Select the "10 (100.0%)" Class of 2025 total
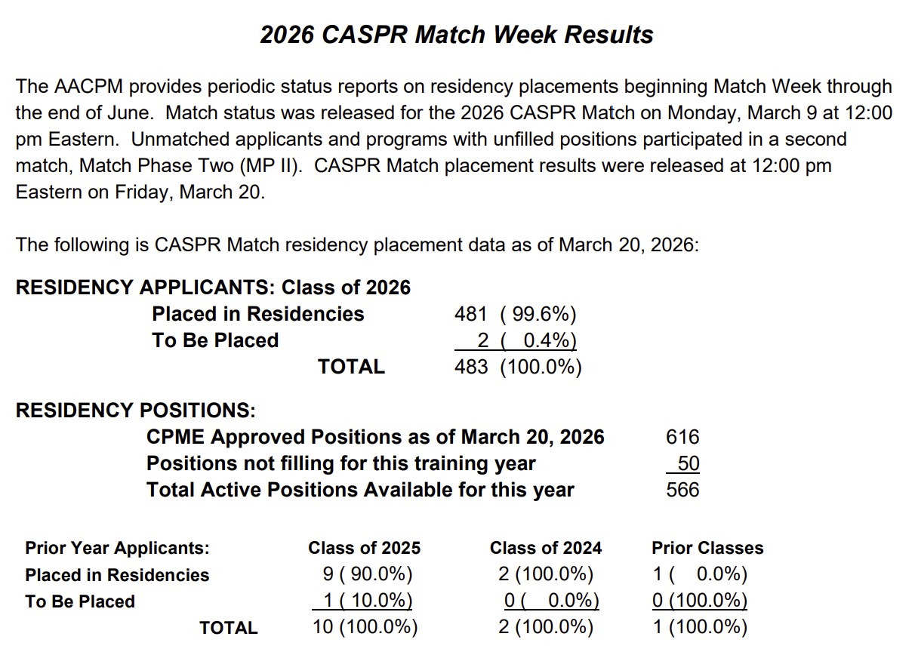 (x=365, y=627)
